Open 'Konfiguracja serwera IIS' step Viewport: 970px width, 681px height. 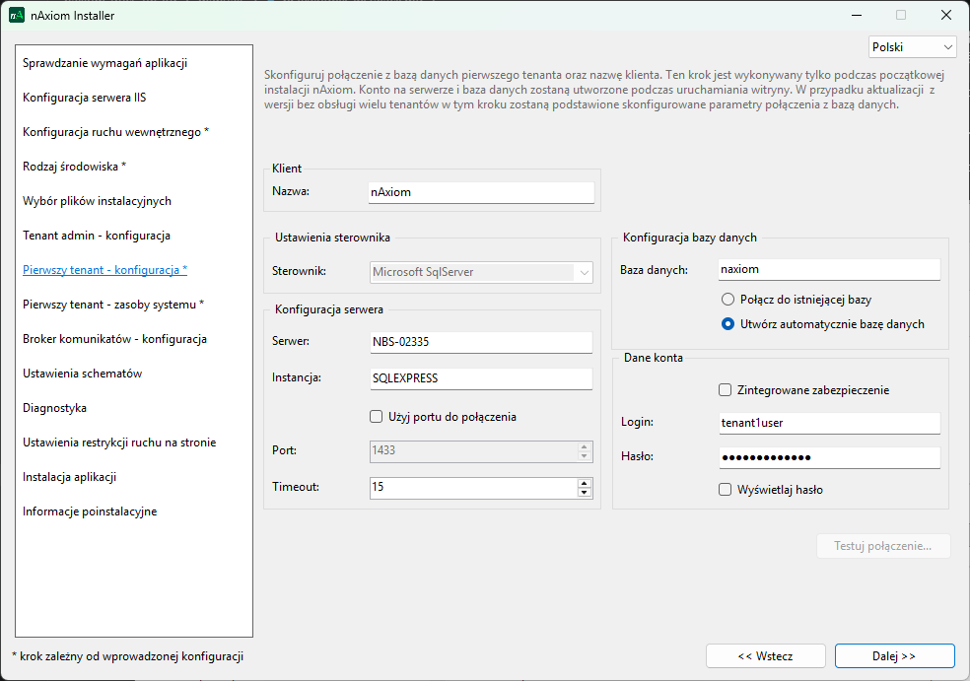click(x=85, y=98)
